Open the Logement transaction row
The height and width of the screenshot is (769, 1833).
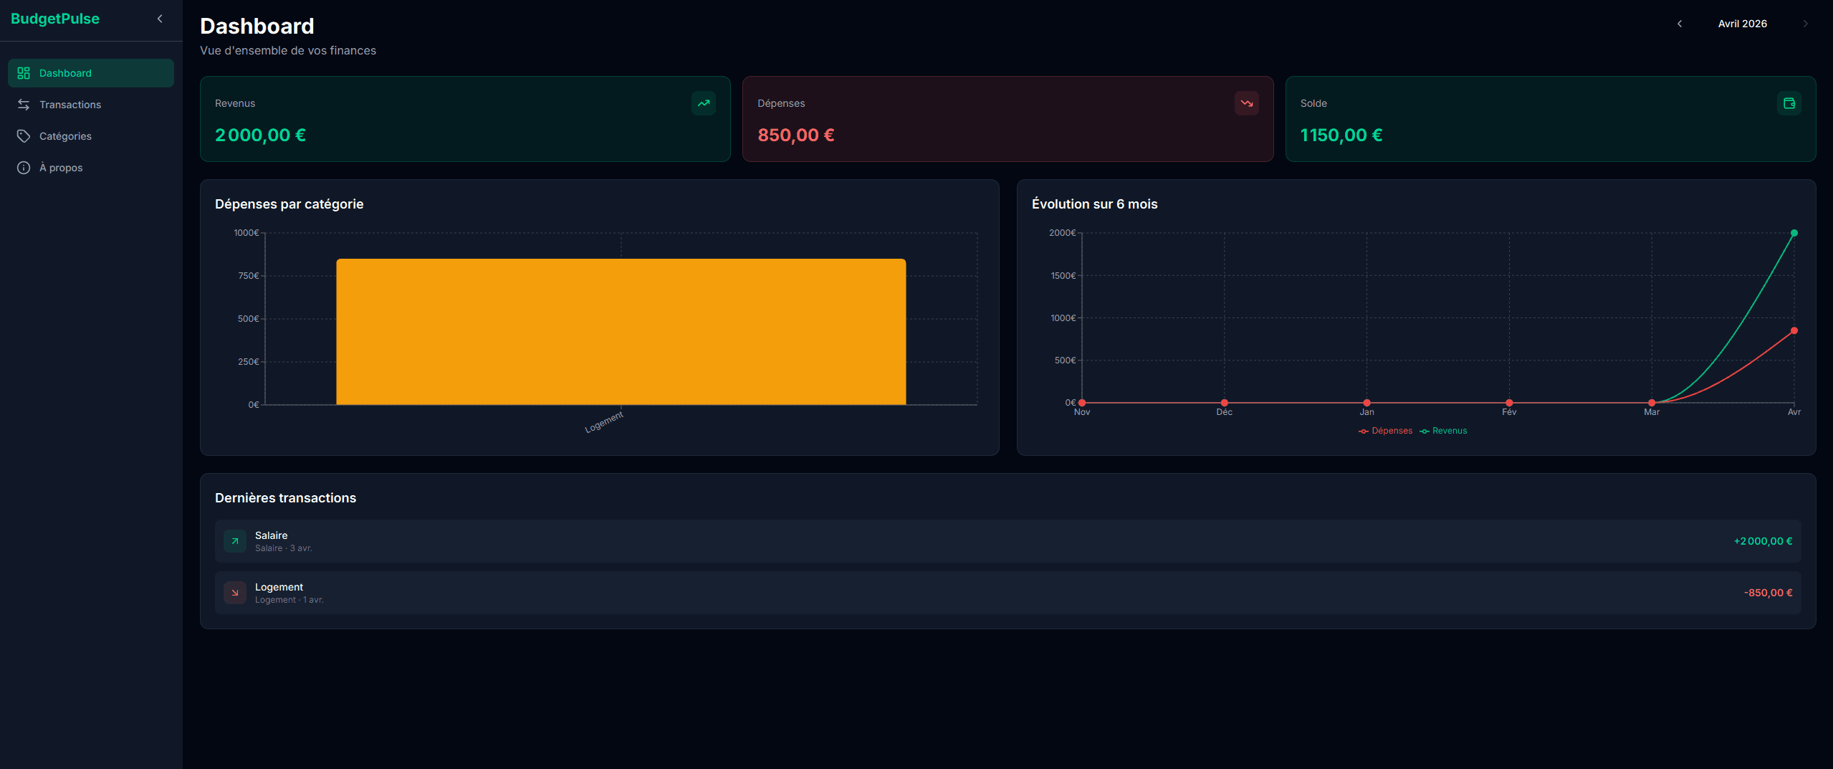tap(1008, 593)
